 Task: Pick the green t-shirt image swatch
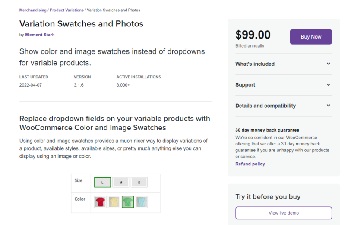[128, 202]
